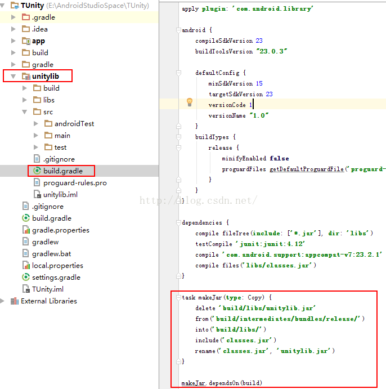Select the External Libraries label
The height and width of the screenshot is (389, 386).
point(49,301)
